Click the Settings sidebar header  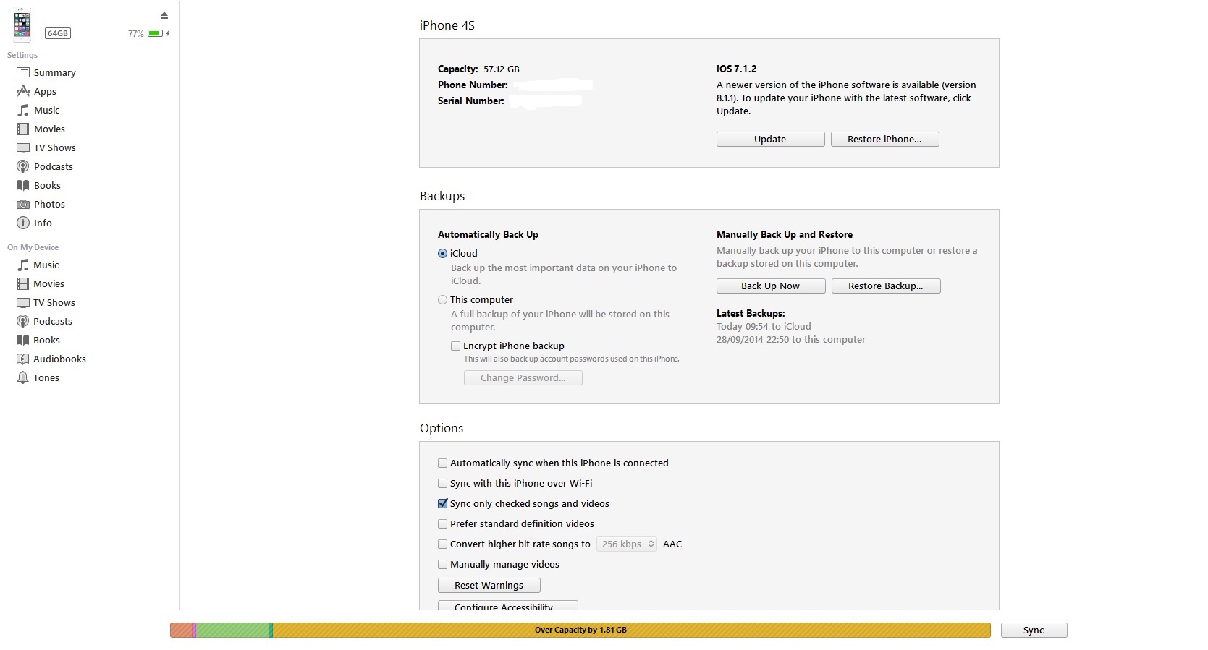22,55
